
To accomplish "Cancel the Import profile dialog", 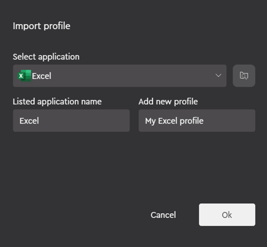I will (163, 215).
